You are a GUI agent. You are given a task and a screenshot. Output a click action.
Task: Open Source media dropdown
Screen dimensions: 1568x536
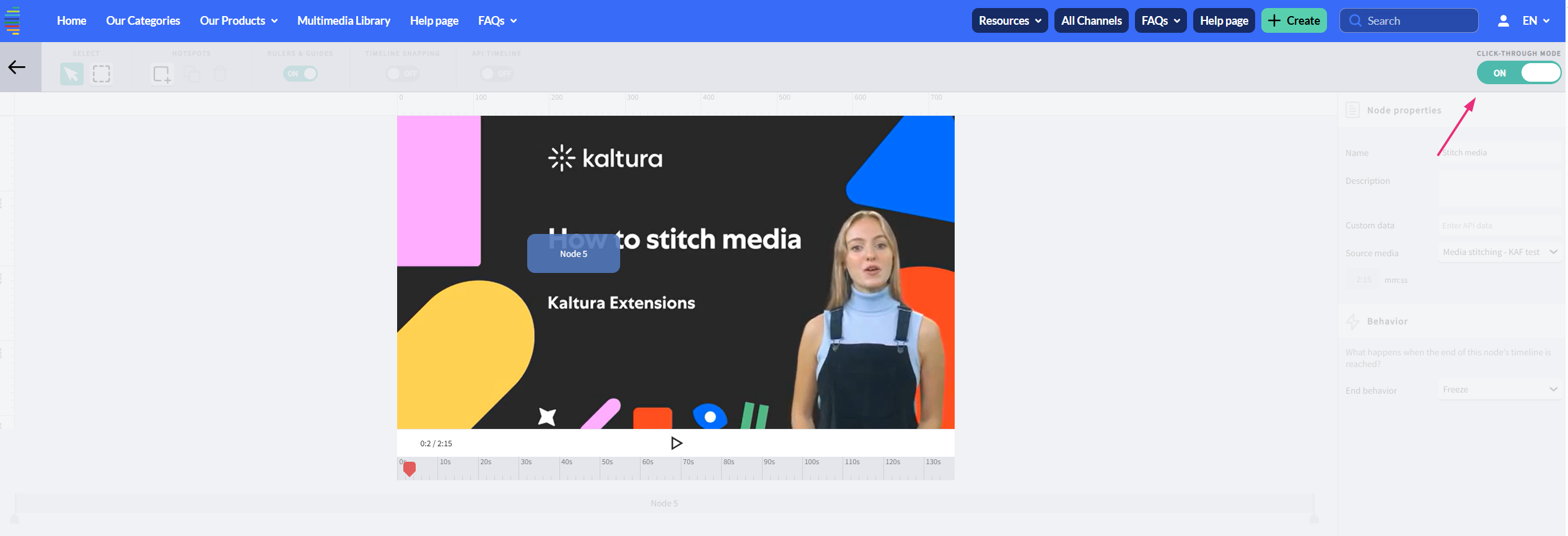1499,252
